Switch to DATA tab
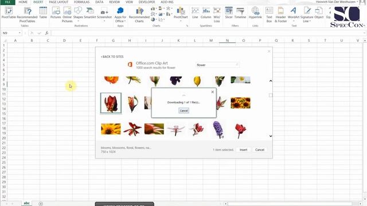The height and width of the screenshot is (206, 367). pyautogui.click(x=99, y=2)
